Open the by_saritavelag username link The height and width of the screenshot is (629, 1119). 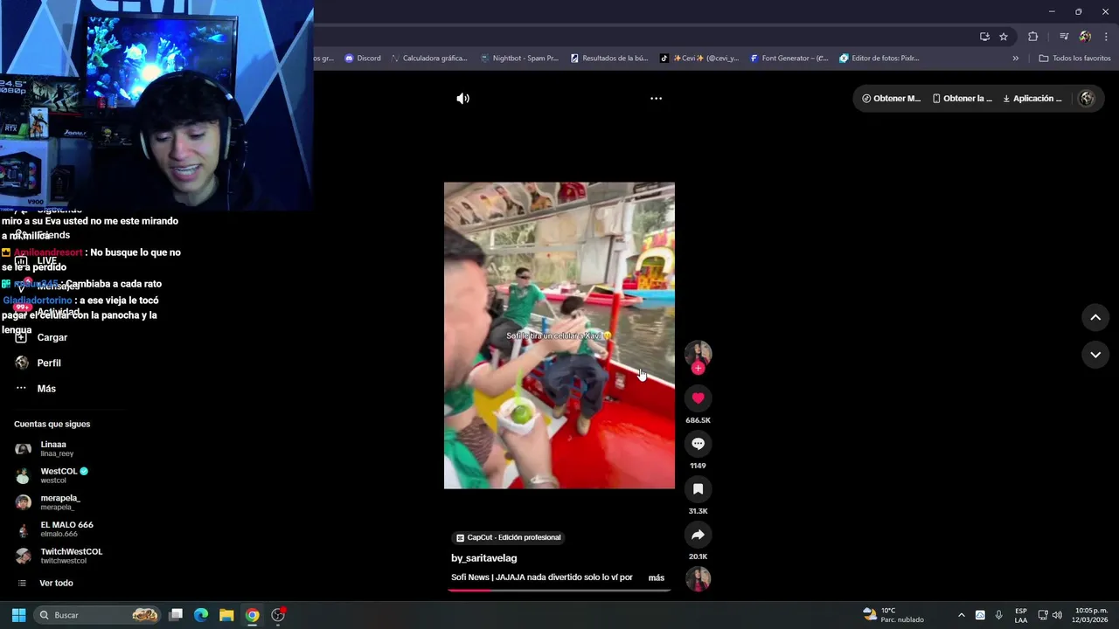pos(484,558)
